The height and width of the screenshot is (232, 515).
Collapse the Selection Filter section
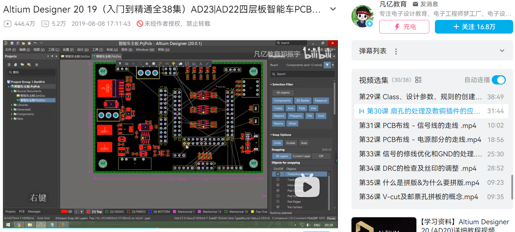(x=271, y=84)
